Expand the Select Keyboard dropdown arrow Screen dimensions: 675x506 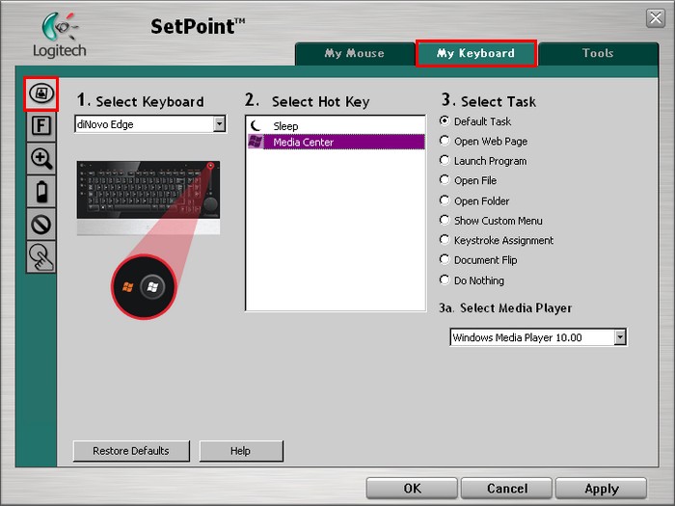(220, 124)
